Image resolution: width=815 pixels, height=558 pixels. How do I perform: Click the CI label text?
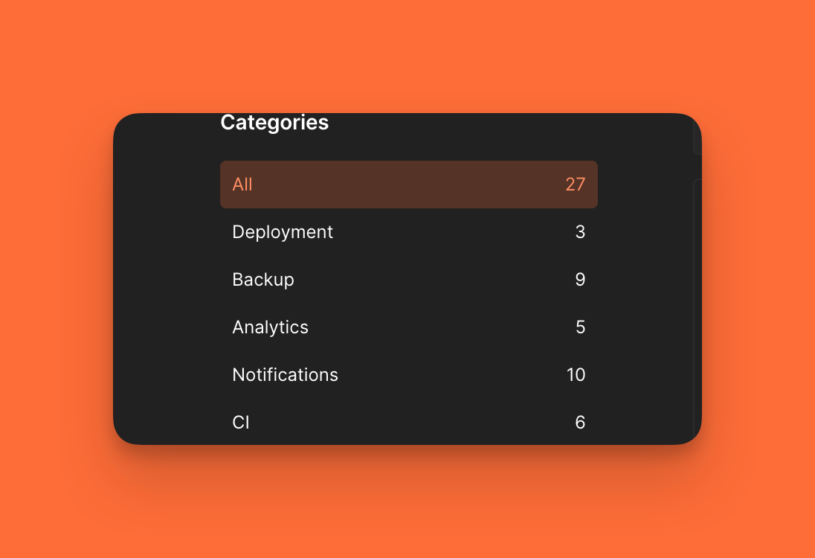coord(241,423)
